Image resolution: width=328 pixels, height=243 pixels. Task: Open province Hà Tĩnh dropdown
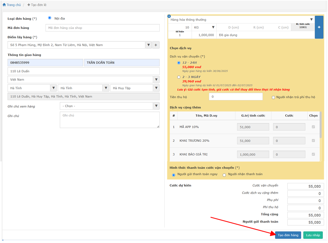54,88
